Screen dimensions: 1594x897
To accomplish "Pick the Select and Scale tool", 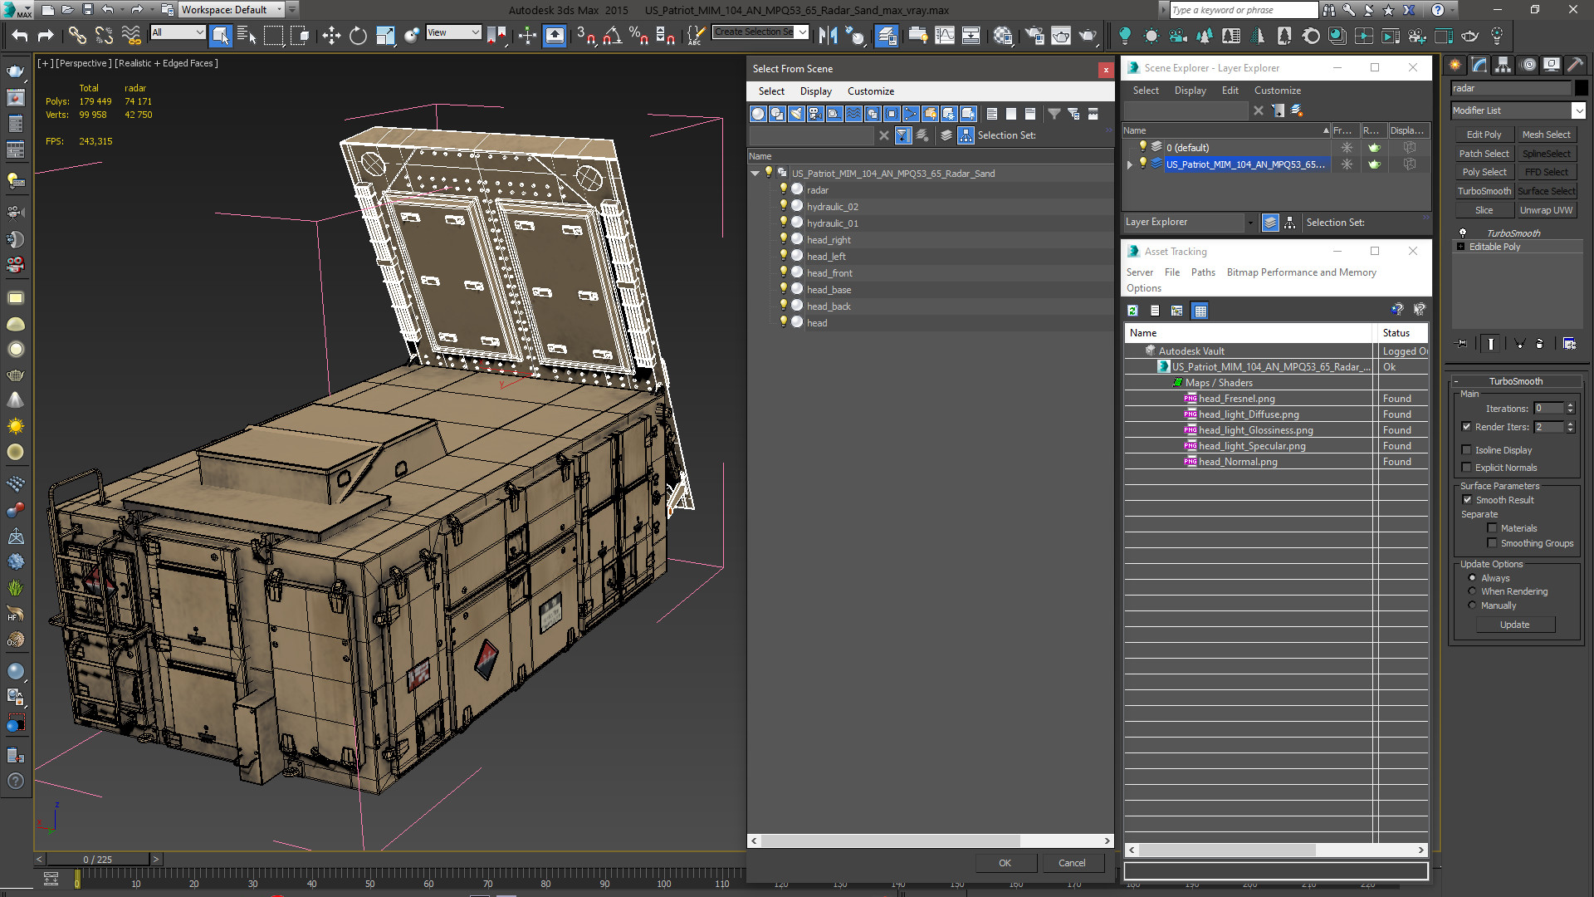I will [385, 36].
